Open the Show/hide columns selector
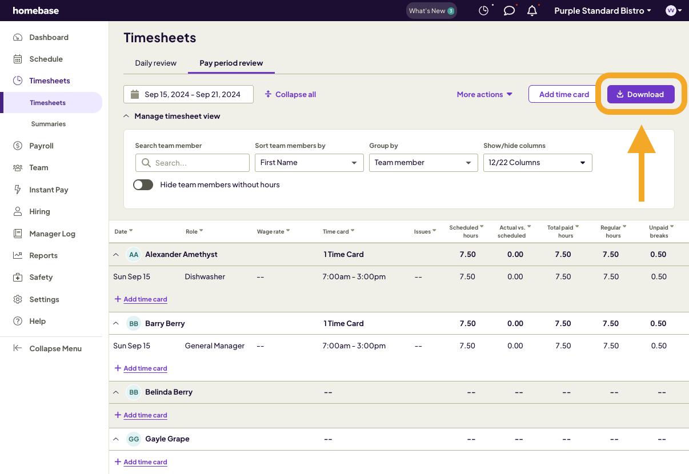The height and width of the screenshot is (474, 689). pos(538,163)
